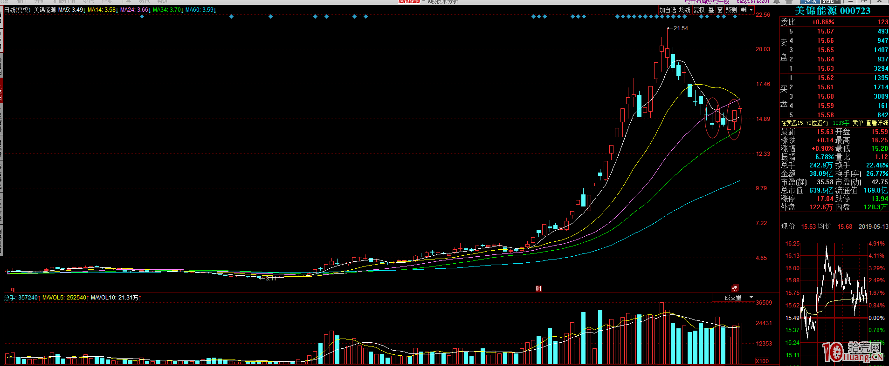
Task: Click the q marker at chart bottom-left
Action: click(13, 289)
